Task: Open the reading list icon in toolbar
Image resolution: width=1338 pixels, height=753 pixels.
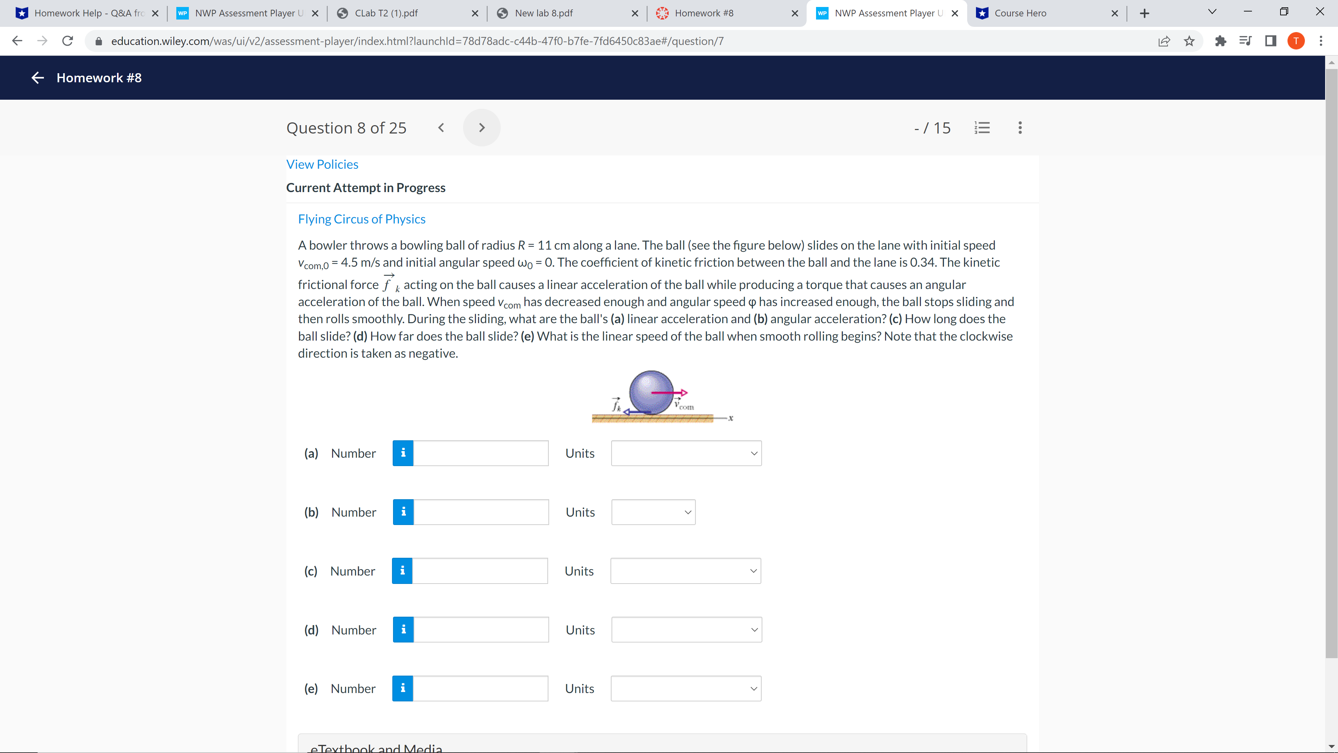Action: 1246,41
